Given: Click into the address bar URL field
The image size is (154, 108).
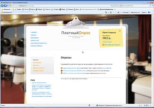Looking at the screenshot, I should click(x=60, y=6).
